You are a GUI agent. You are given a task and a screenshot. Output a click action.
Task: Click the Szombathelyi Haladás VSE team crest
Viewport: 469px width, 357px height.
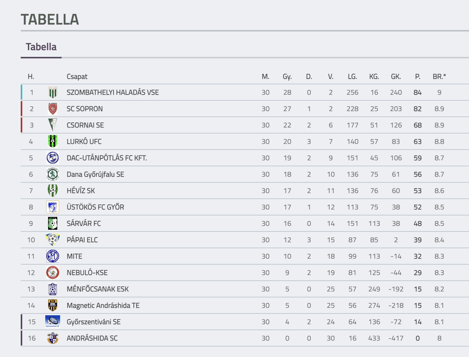pos(53,92)
